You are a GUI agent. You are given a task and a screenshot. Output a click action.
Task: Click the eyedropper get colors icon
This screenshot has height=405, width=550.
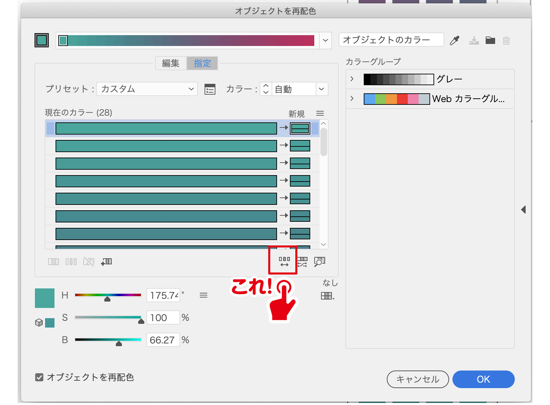pyautogui.click(x=454, y=41)
